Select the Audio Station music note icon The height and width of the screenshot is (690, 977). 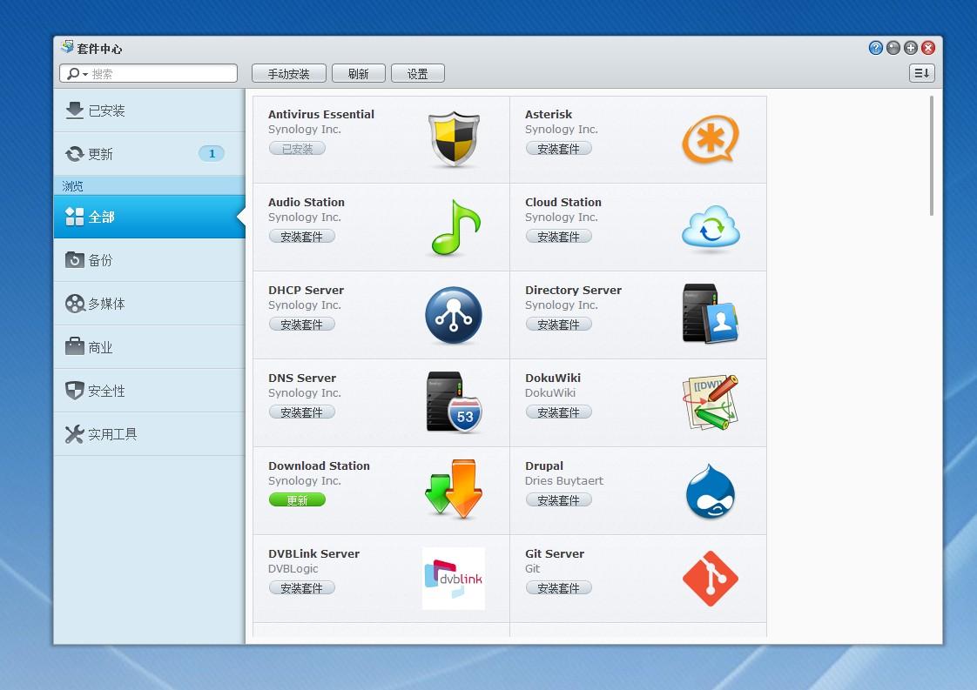point(452,227)
